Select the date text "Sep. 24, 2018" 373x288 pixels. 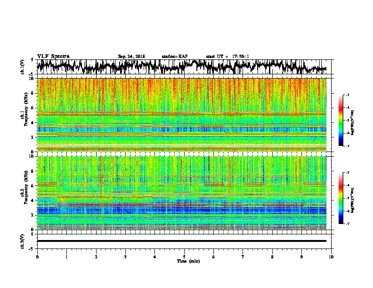click(131, 56)
